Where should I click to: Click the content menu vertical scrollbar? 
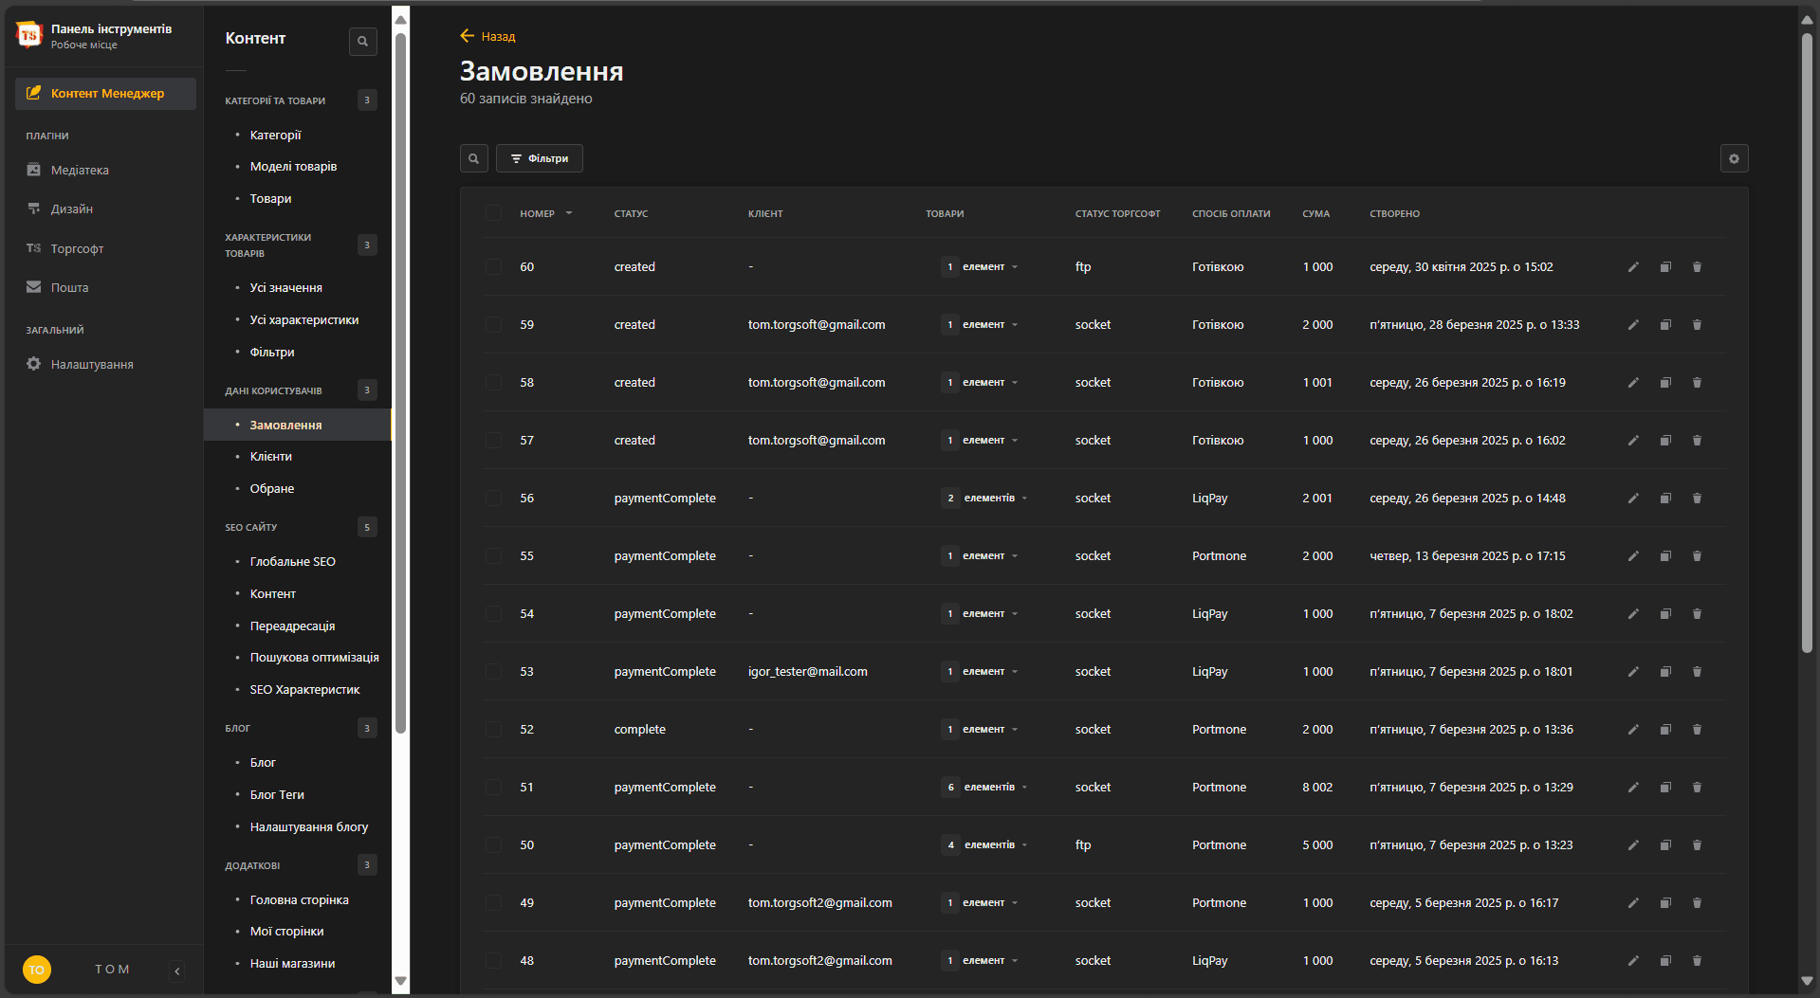(x=400, y=384)
